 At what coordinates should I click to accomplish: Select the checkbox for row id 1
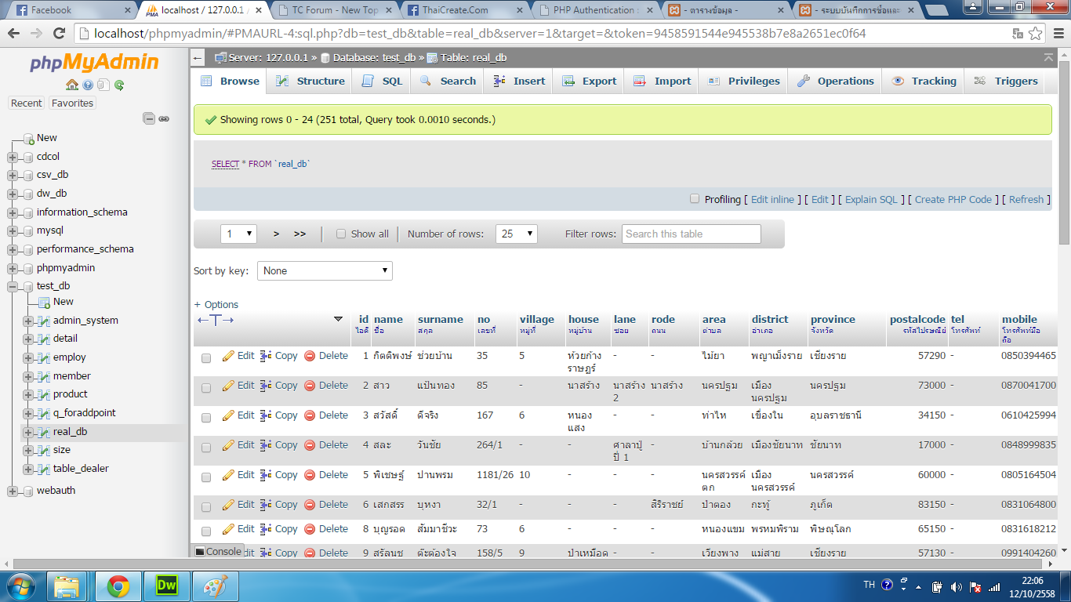pos(206,358)
